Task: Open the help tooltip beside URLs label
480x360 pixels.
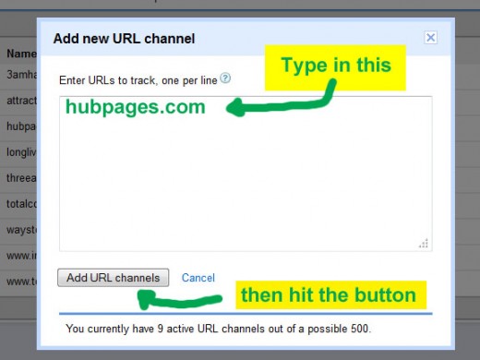Action: 225,78
